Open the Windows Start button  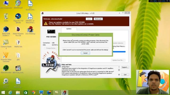pos(3,93)
